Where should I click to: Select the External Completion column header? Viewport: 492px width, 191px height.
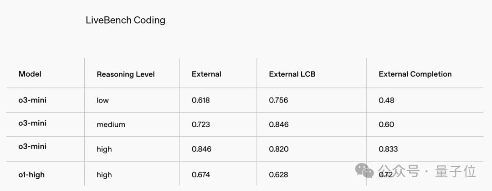(x=415, y=74)
